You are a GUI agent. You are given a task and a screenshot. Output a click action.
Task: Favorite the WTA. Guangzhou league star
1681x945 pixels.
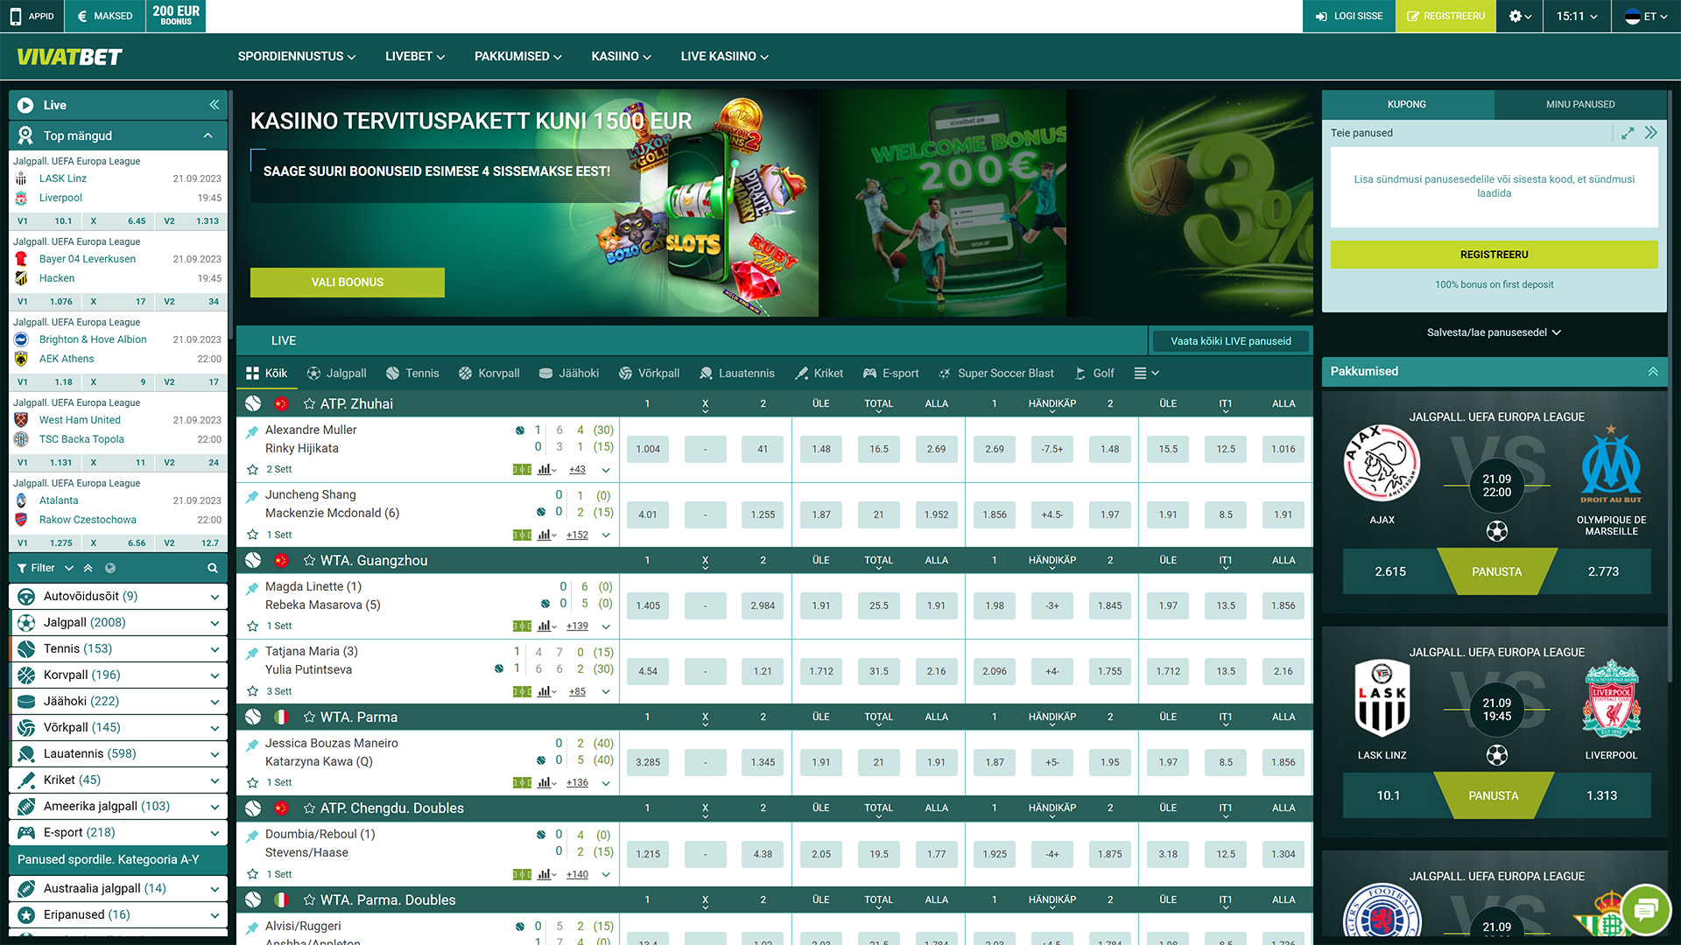[x=309, y=560]
